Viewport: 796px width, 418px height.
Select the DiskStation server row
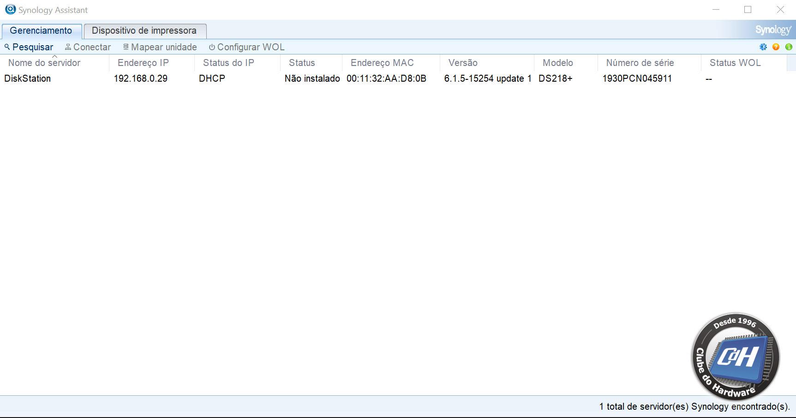tap(393, 78)
